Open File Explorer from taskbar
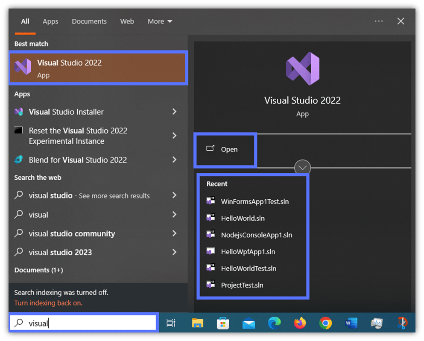The width and height of the screenshot is (424, 341). 197,323
